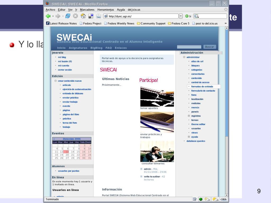This screenshot has width=271, height=203.
Task: Click the site search text field
Action: point(189,47)
